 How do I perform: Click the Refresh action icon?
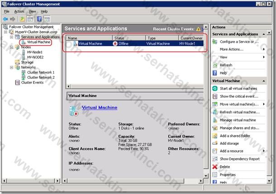[215, 65]
